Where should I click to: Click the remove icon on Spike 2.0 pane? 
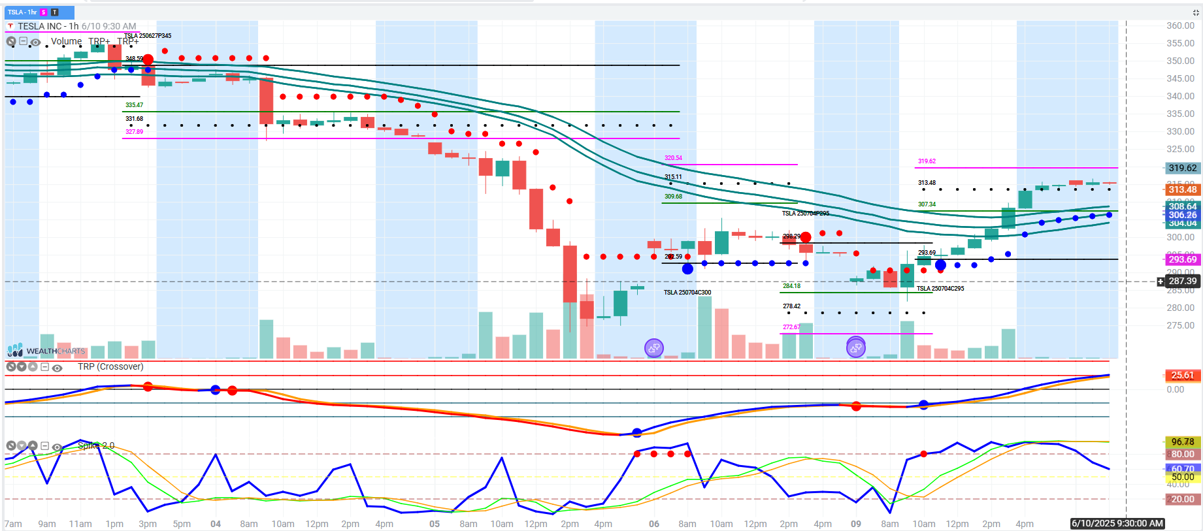(11, 445)
